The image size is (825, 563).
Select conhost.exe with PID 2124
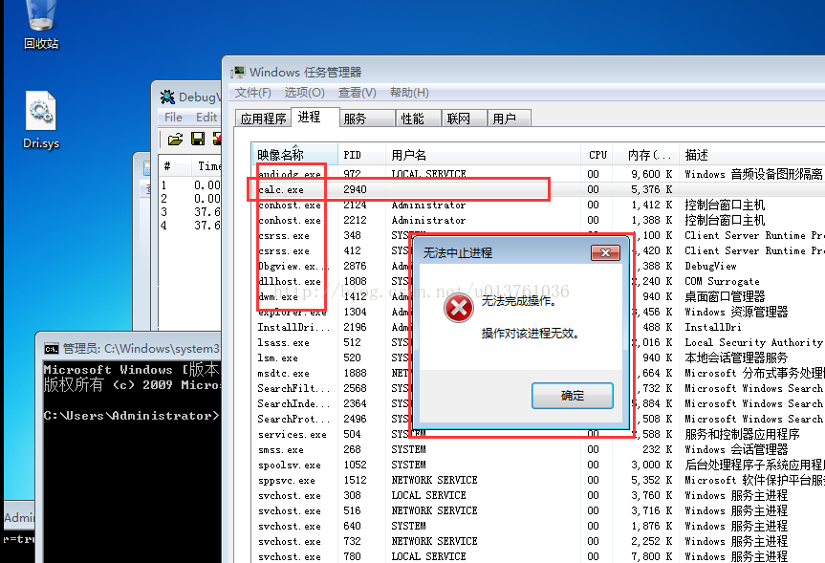(x=537, y=205)
